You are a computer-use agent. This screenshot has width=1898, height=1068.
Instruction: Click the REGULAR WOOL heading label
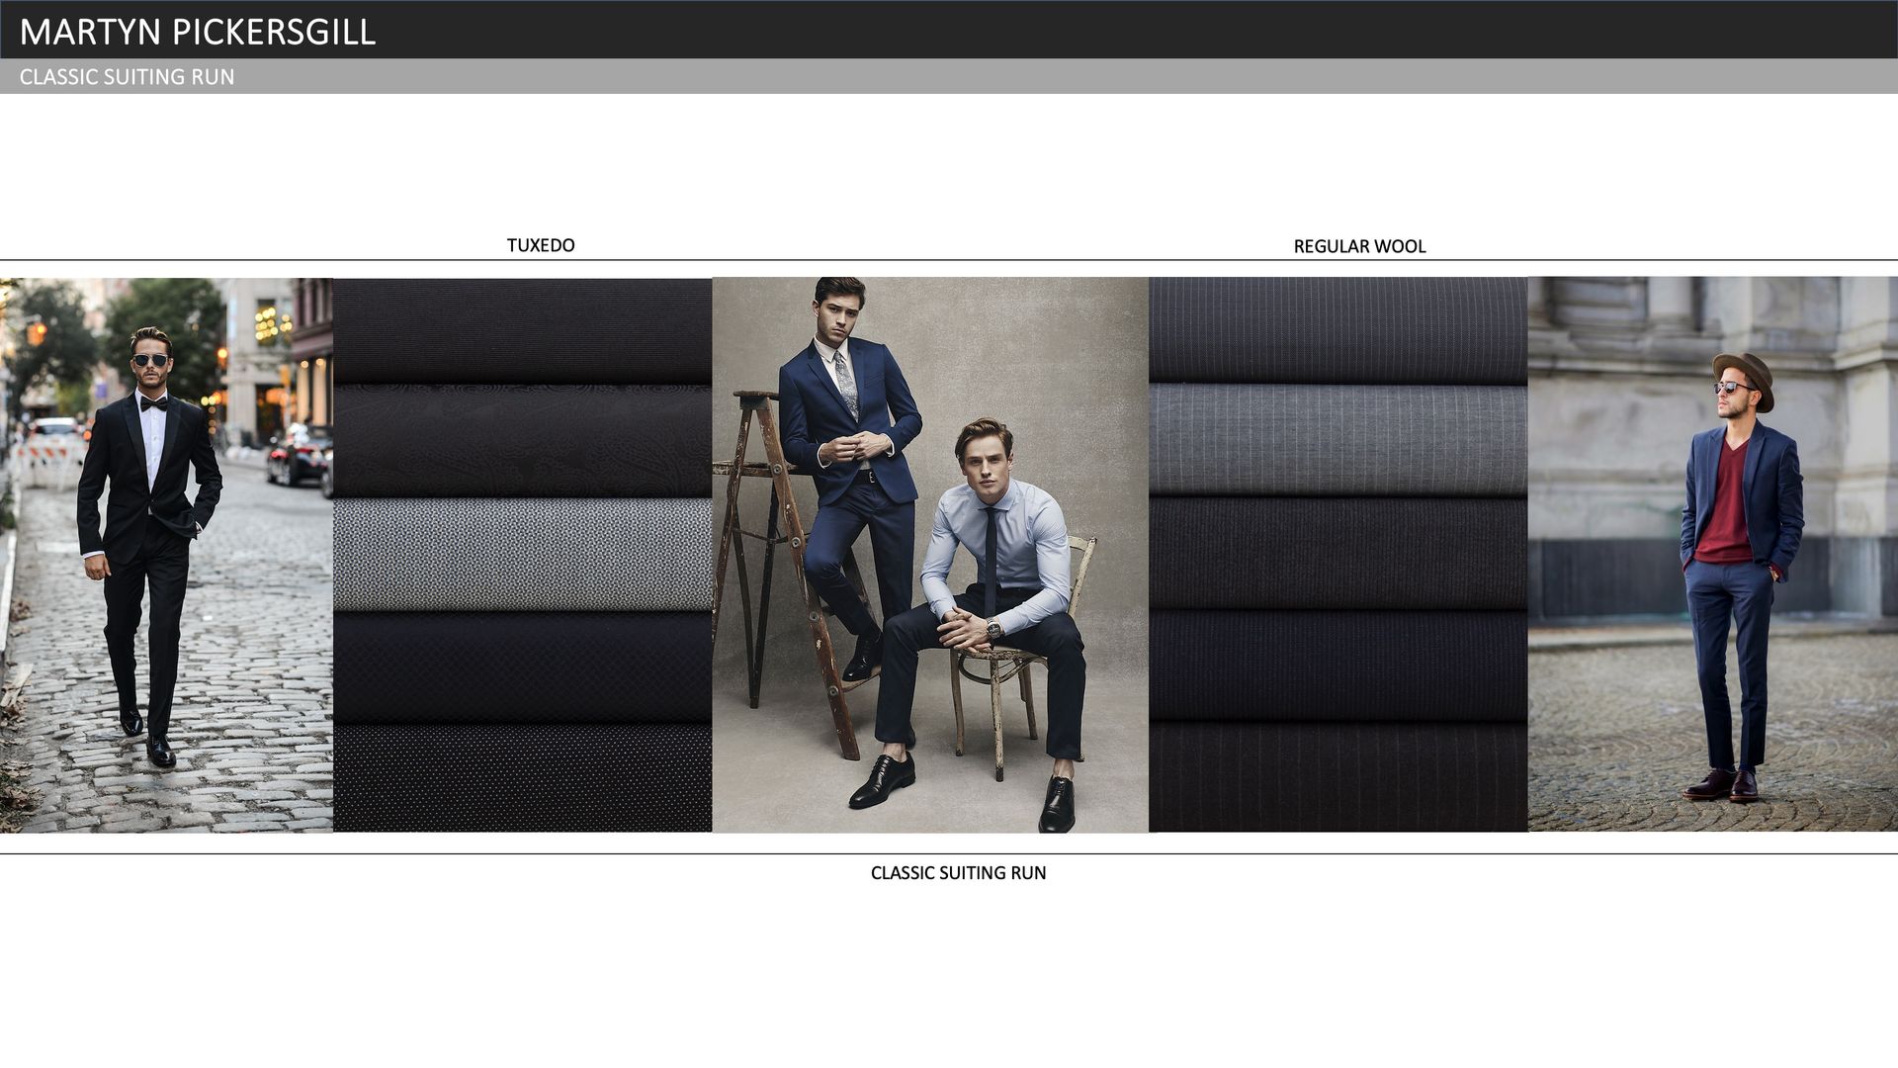tap(1359, 246)
